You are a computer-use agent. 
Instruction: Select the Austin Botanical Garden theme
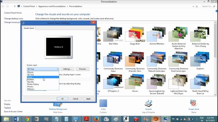pyautogui.click(x=178, y=38)
